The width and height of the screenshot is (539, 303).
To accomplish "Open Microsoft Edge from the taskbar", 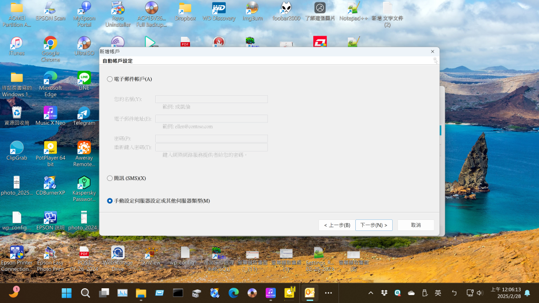I will (233, 292).
